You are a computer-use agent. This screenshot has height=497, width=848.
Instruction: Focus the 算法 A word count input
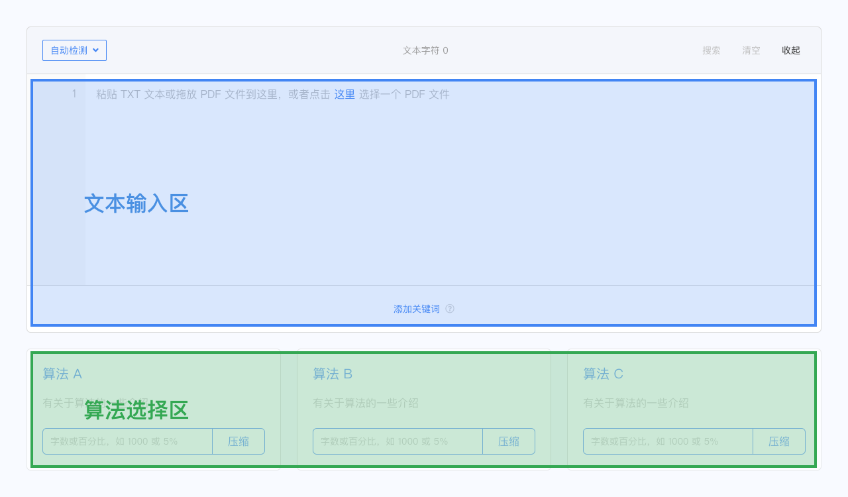coord(127,441)
